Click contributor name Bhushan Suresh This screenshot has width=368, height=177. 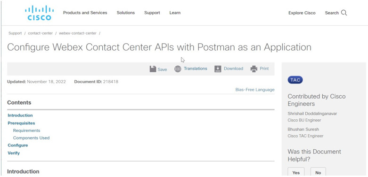pyautogui.click(x=303, y=129)
